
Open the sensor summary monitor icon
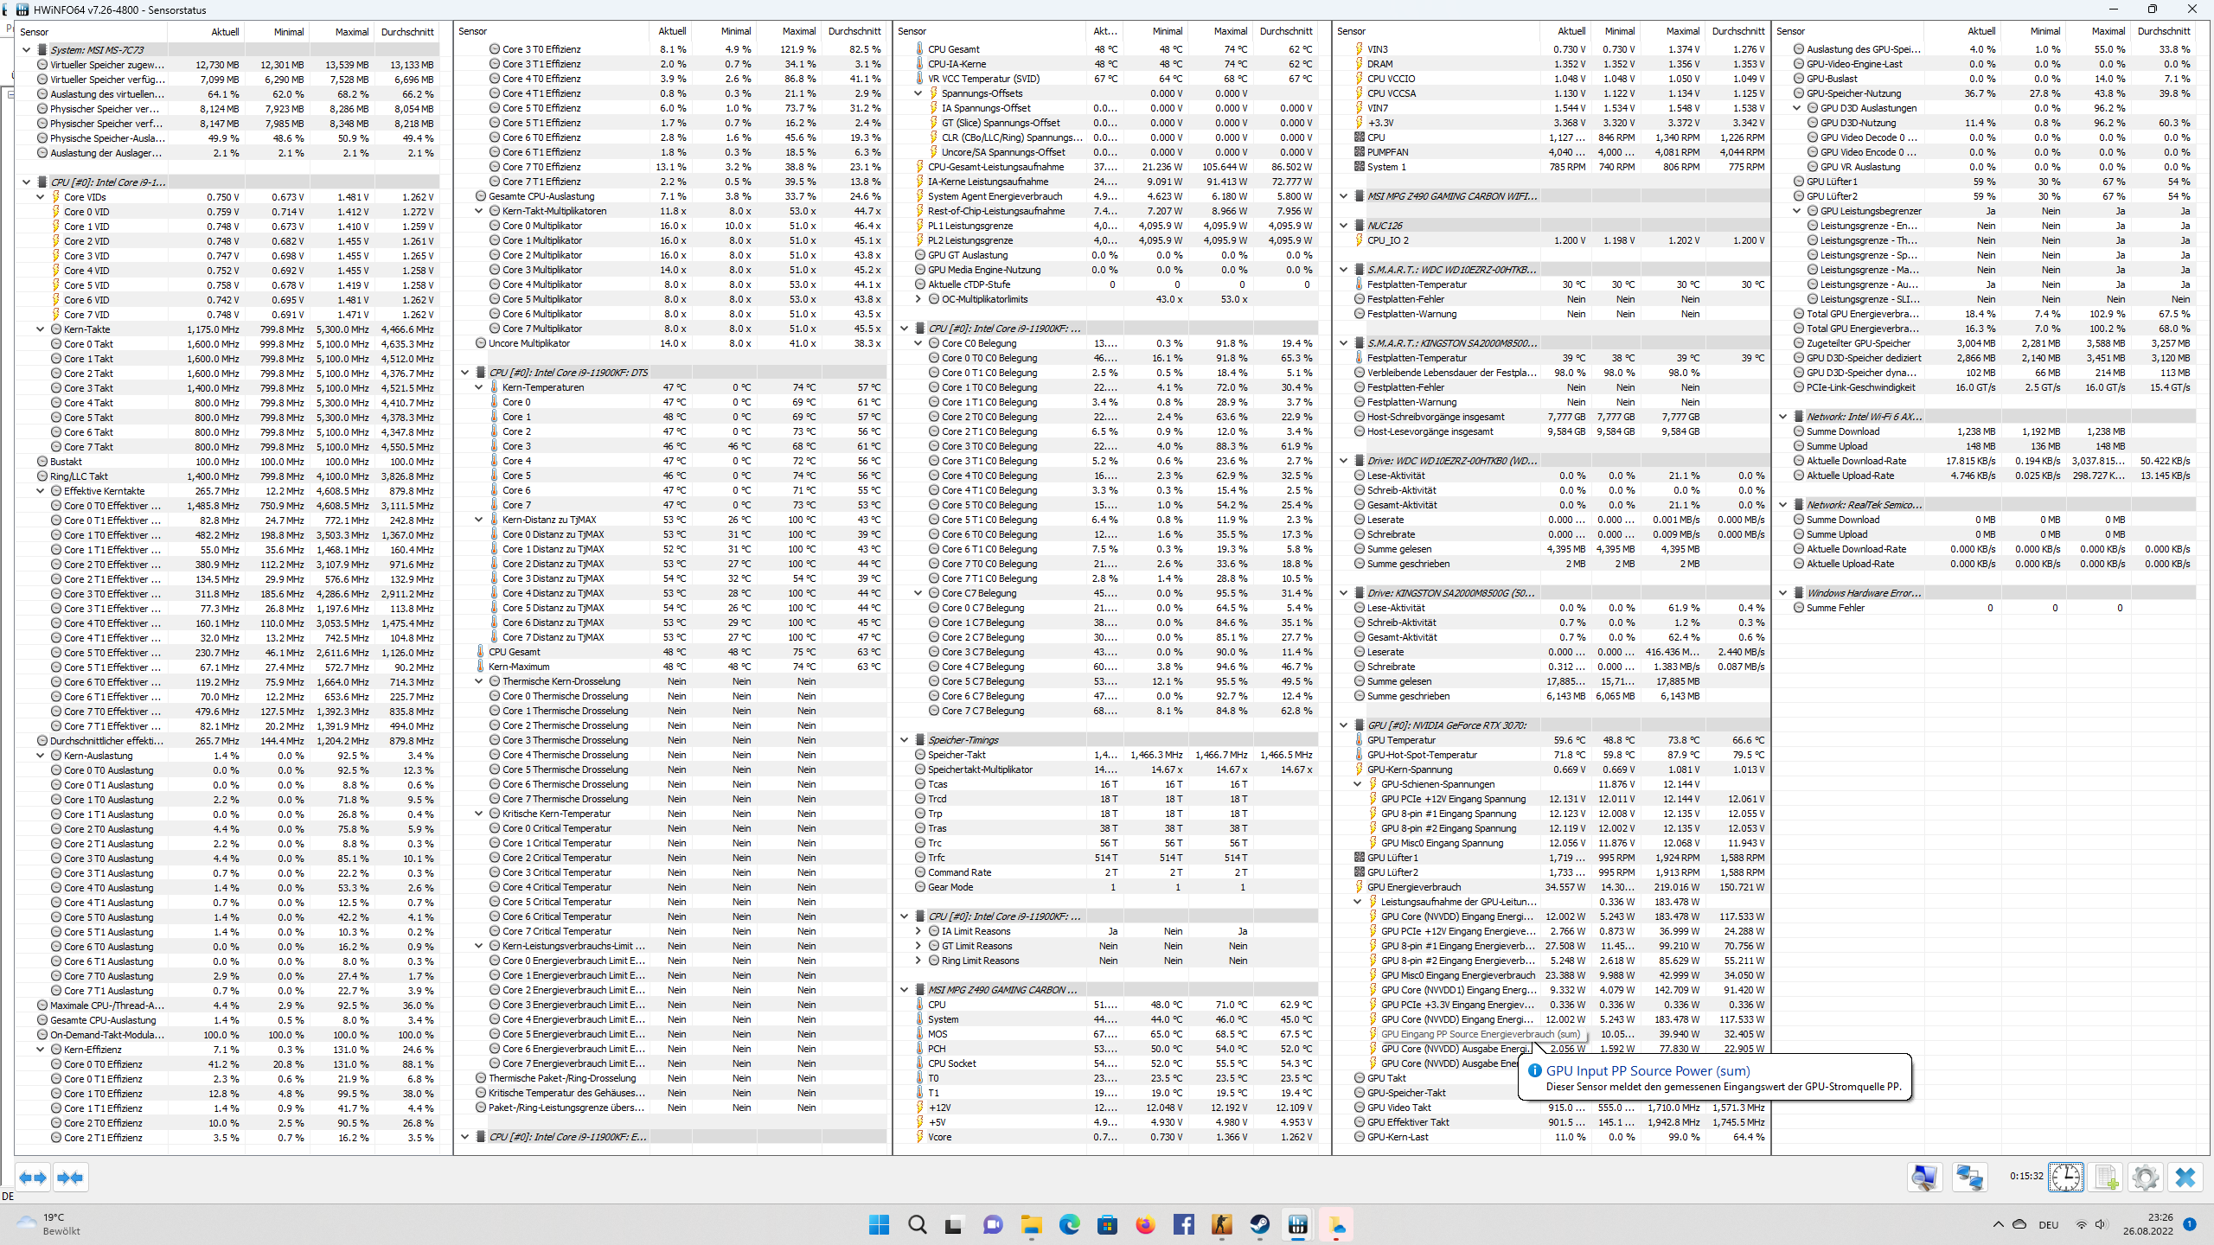coord(1924,1178)
